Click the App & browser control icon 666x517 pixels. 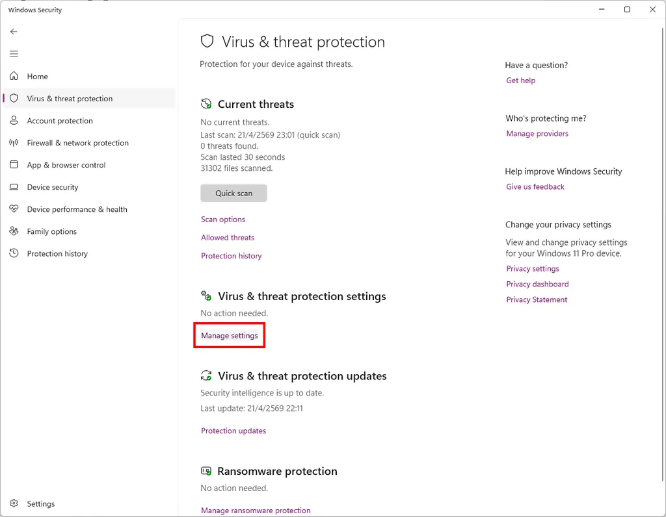pos(14,165)
